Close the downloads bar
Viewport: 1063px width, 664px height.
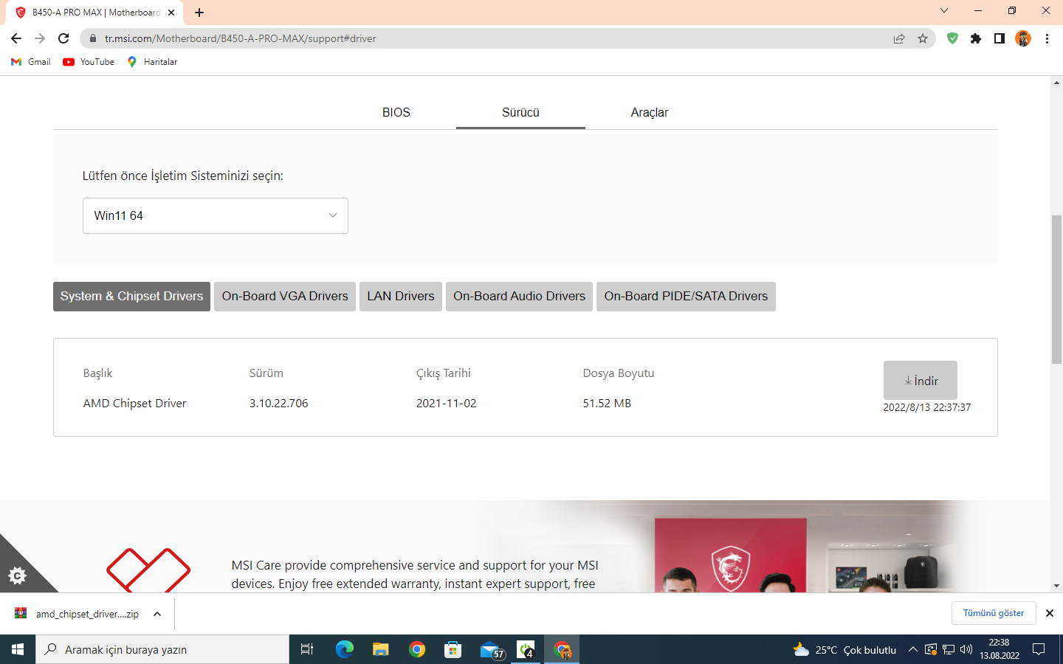[1050, 613]
